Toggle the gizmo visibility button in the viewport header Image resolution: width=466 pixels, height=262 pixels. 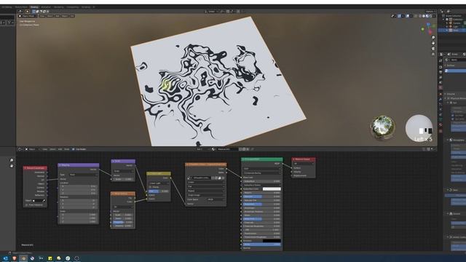399,16
